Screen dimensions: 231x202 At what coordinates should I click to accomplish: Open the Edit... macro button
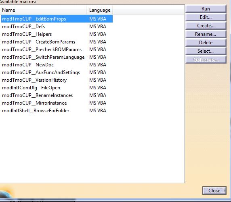206,17
